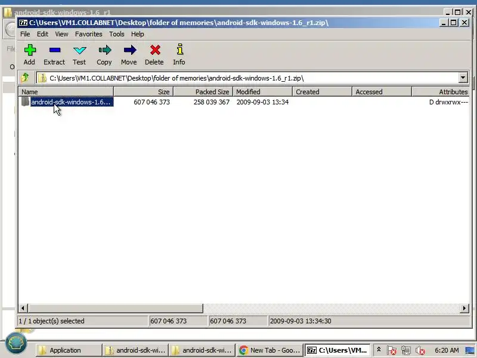This screenshot has height=358, width=477.
Task: Click the Move toolbar icon
Action: click(x=130, y=50)
